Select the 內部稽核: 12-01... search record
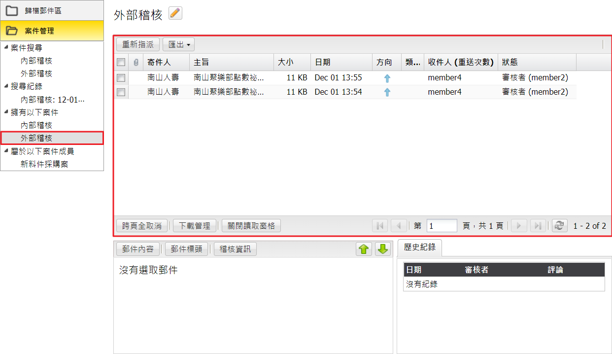 [53, 100]
